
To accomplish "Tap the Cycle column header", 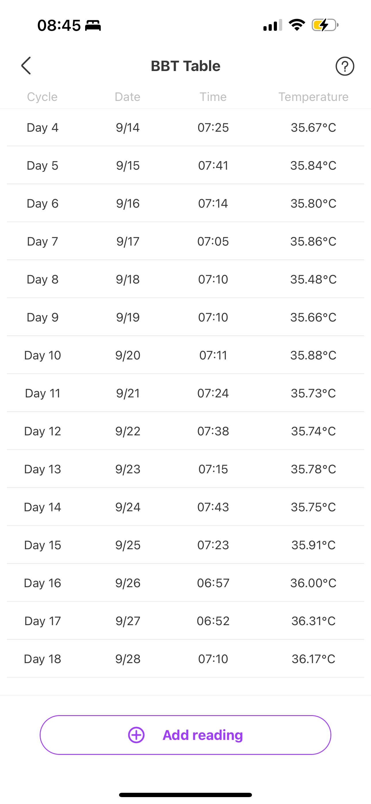I will tap(42, 97).
